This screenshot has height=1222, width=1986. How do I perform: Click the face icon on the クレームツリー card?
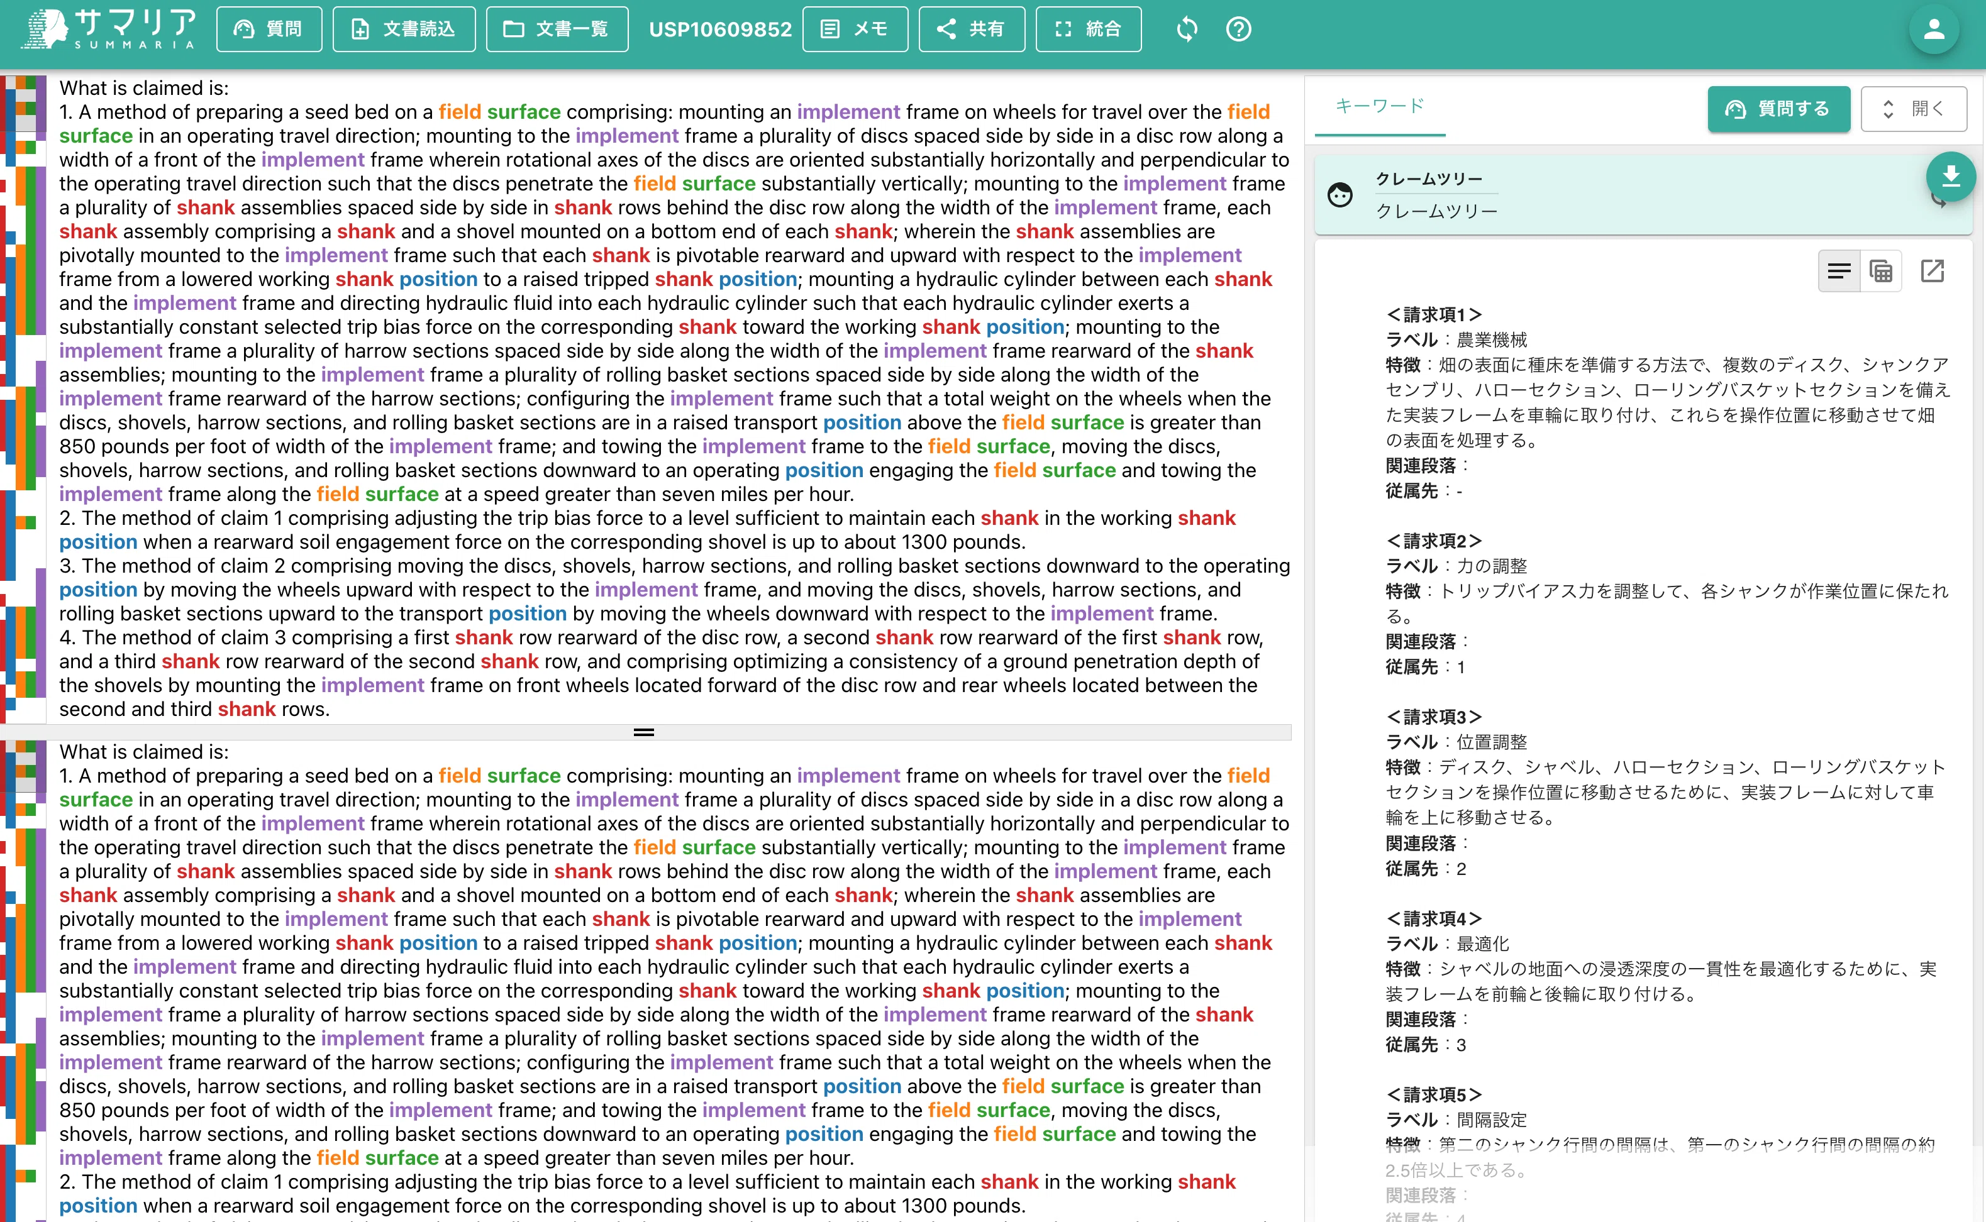[1340, 195]
